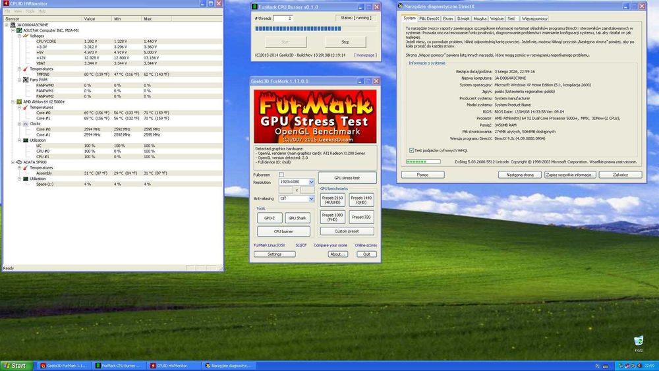The image size is (659, 371).
Task: Switch to the Pliki DirectX tab
Action: [429, 18]
